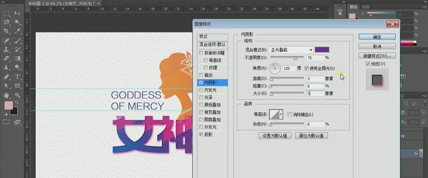Select the Hand tool
This screenshot has width=428, height=178.
(7, 95)
